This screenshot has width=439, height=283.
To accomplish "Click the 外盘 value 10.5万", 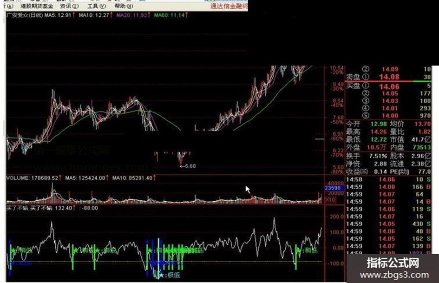I will [x=377, y=147].
